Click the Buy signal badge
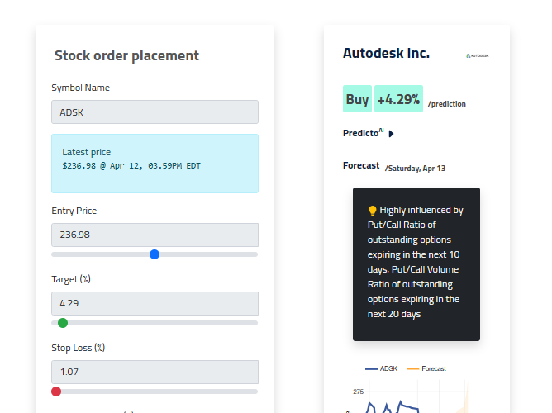This screenshot has width=552, height=413. pos(357,99)
